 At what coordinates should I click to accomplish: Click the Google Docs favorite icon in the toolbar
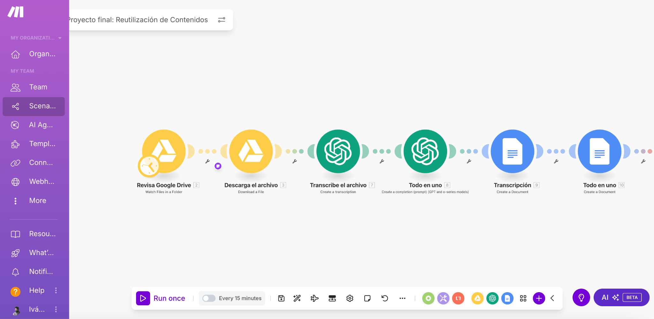tap(507, 298)
